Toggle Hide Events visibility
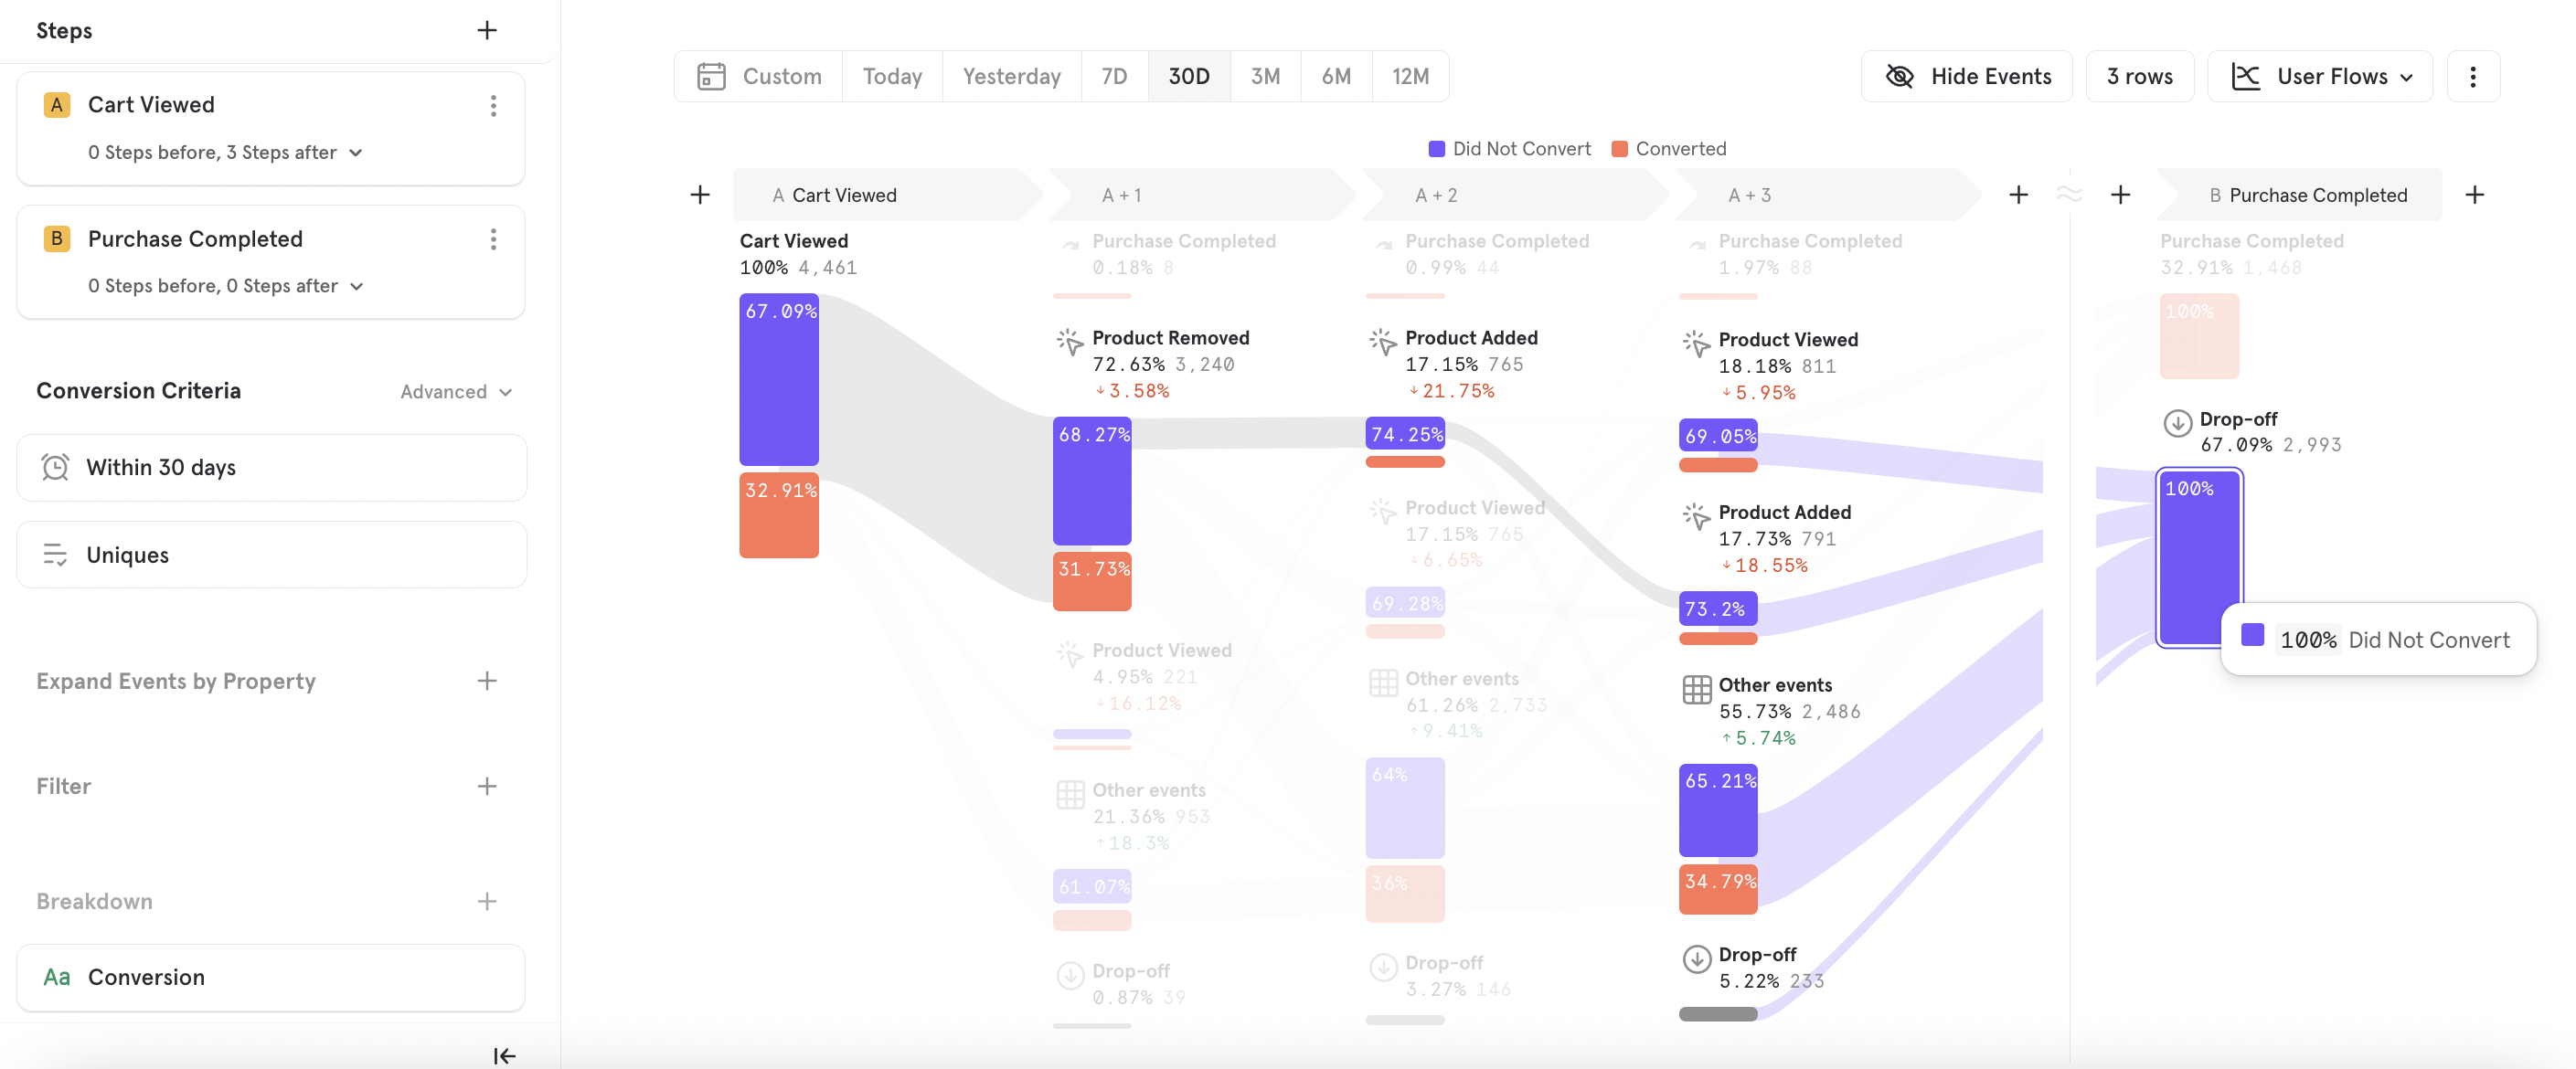 [1967, 77]
